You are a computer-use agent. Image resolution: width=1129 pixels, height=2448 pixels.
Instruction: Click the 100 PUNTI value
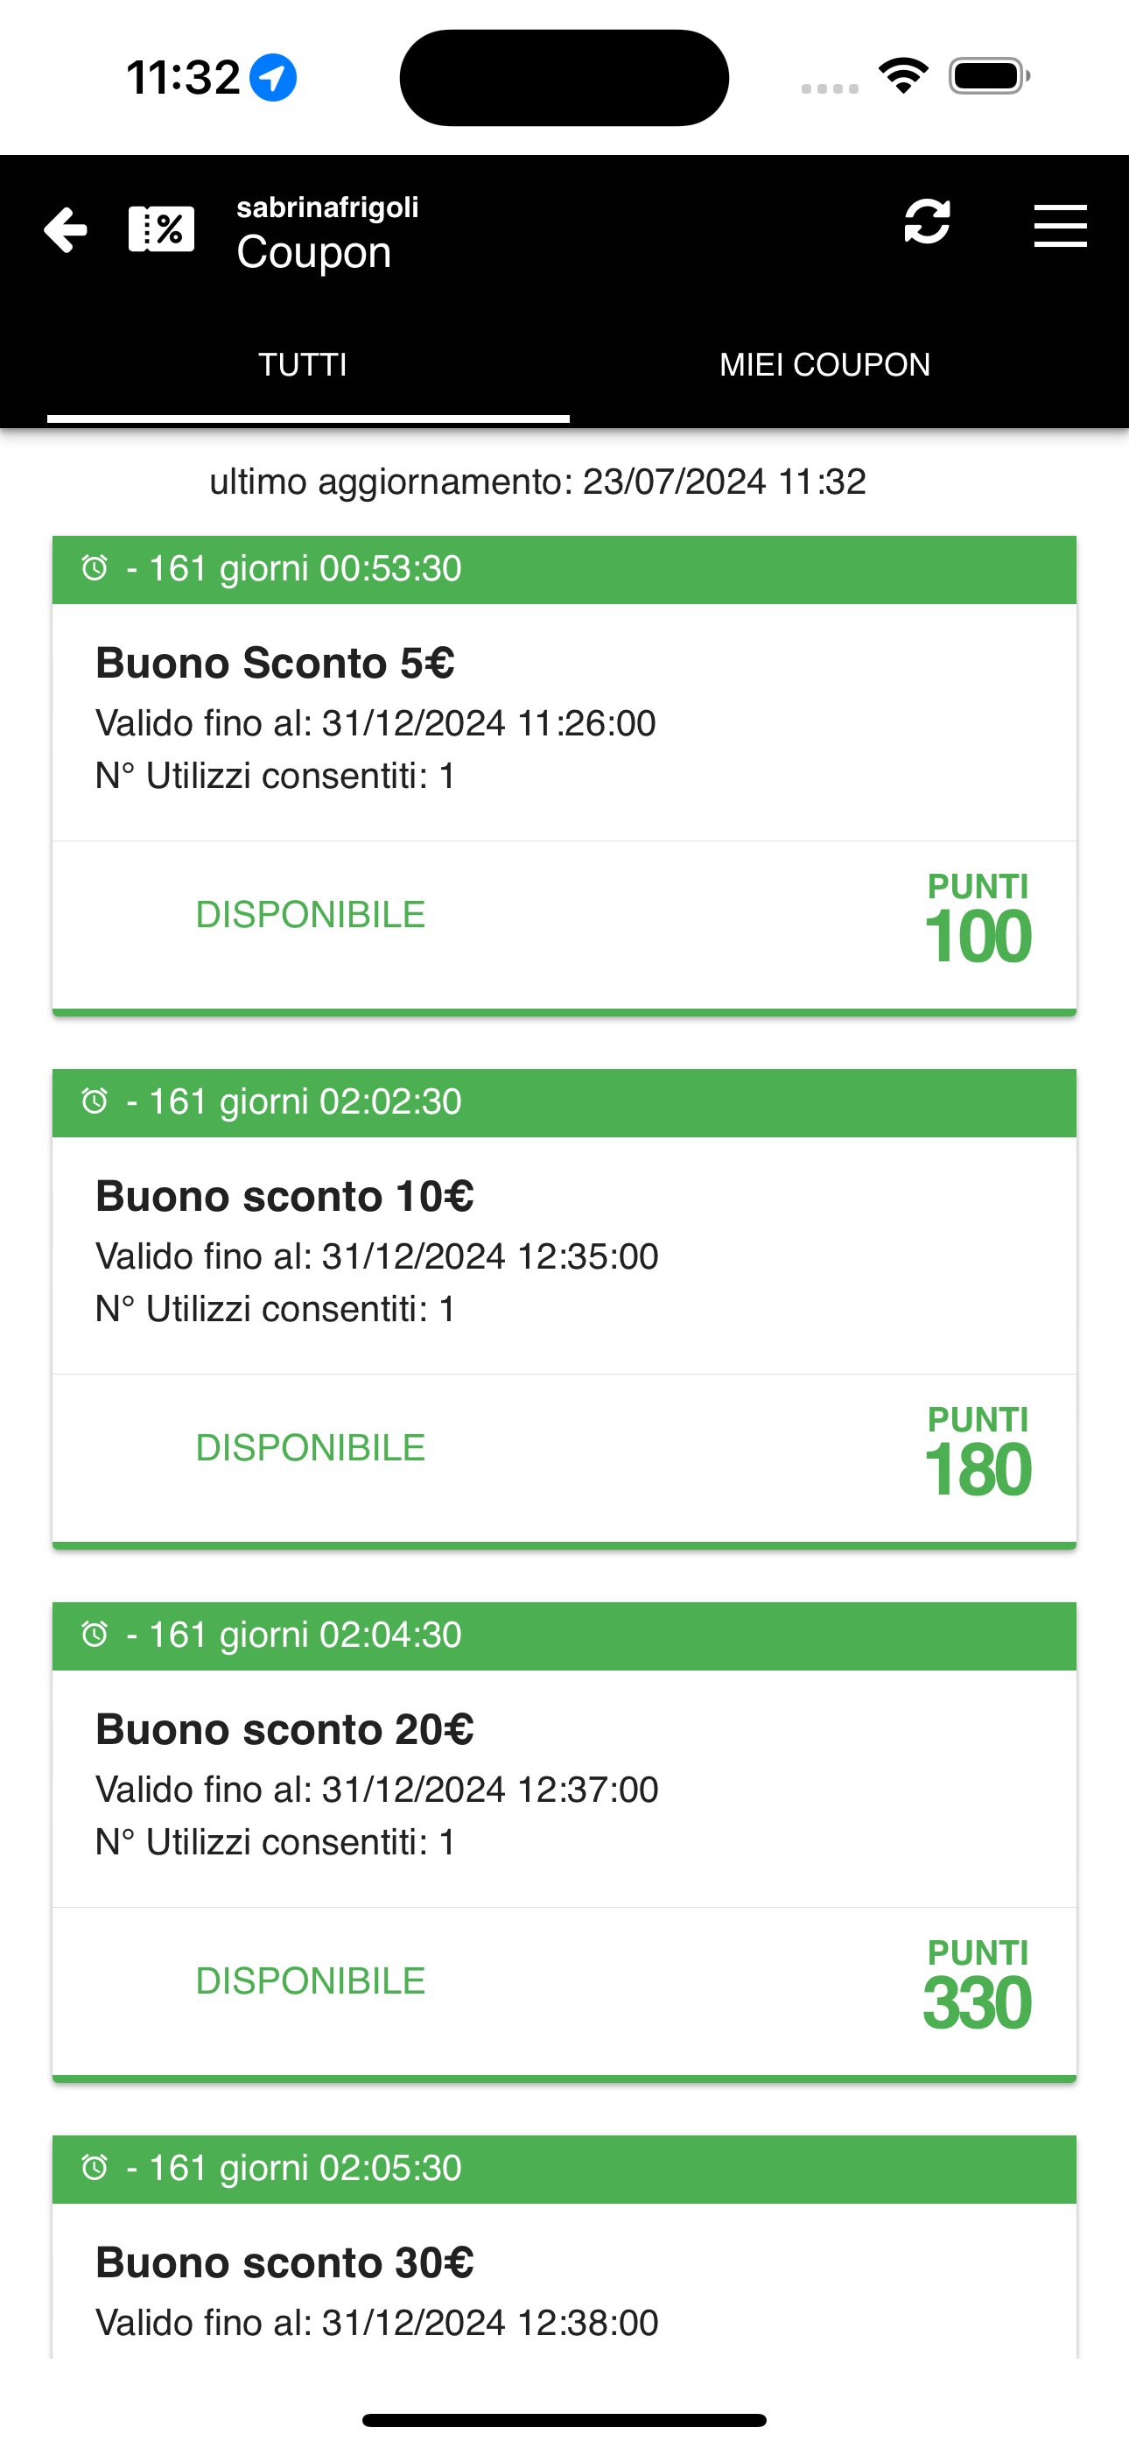[978, 937]
